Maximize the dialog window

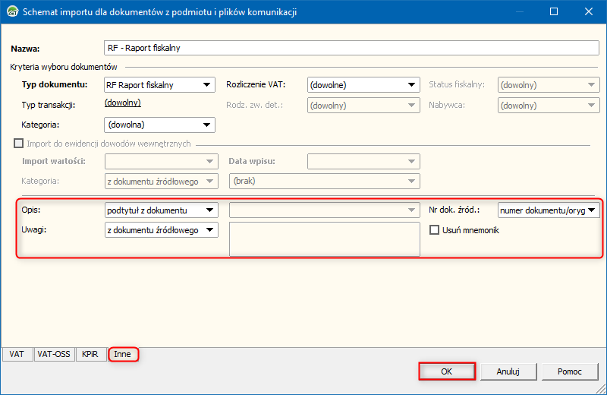point(554,12)
